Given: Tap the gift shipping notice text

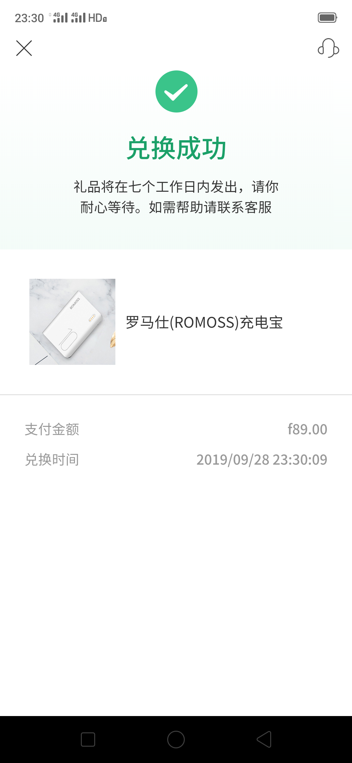Looking at the screenshot, I should pos(176,197).
